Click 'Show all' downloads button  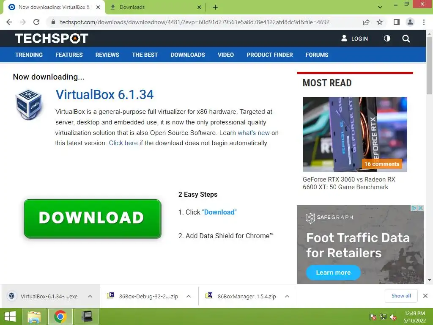click(401, 296)
